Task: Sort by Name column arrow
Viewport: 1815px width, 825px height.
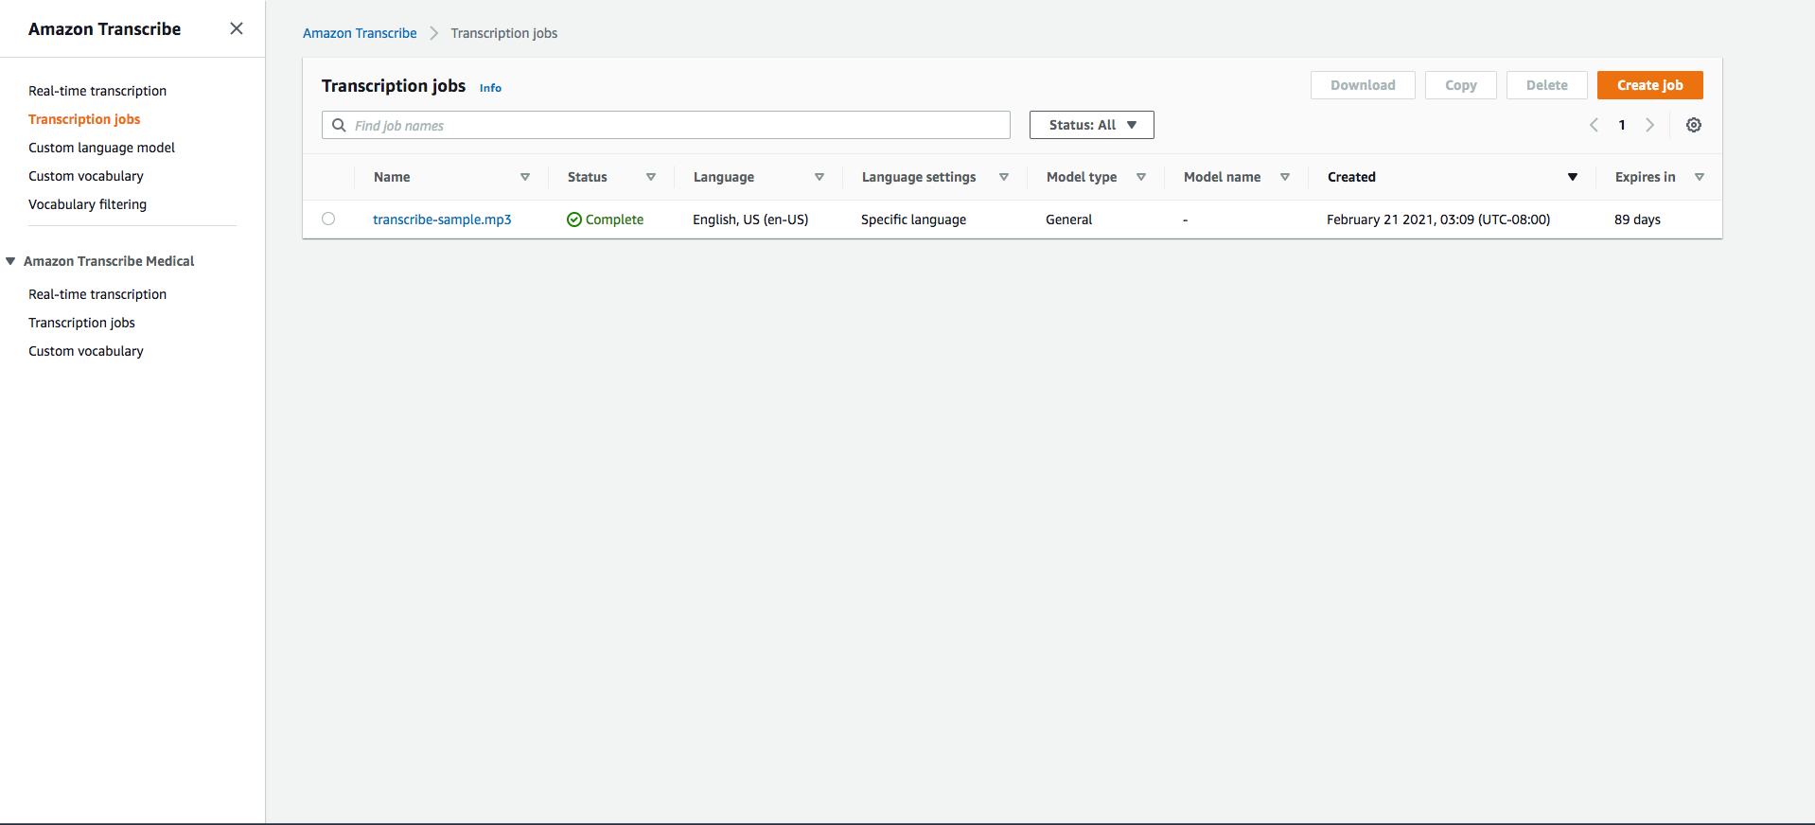Action: click(x=525, y=177)
